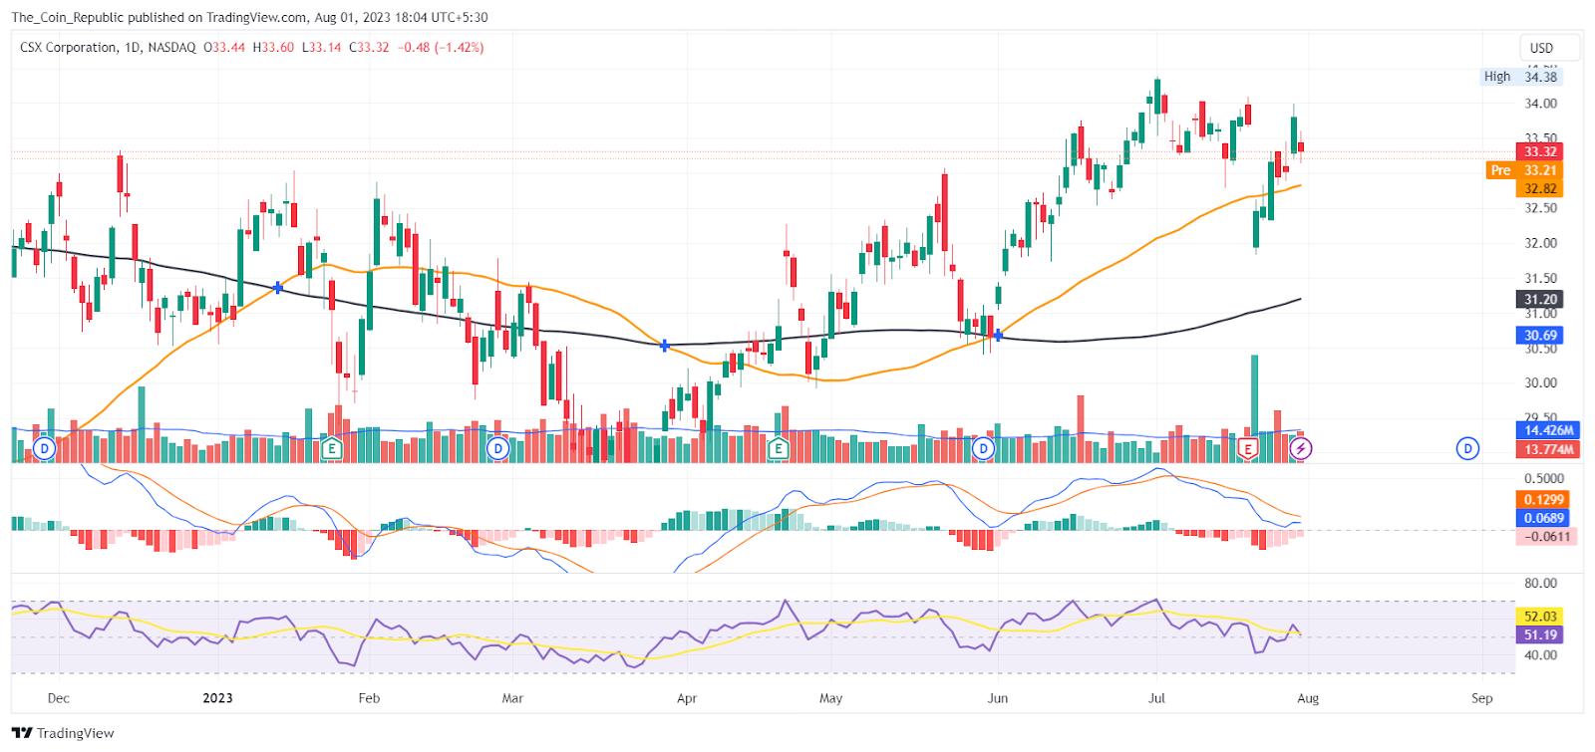1595x752 pixels.
Task: Click the blue cross marker before Apr
Action: click(x=665, y=346)
